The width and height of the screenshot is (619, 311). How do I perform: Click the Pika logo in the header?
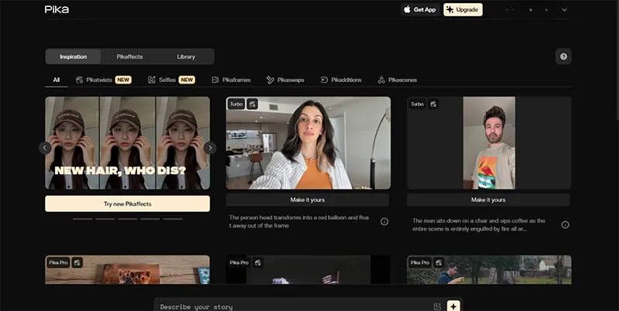(56, 9)
